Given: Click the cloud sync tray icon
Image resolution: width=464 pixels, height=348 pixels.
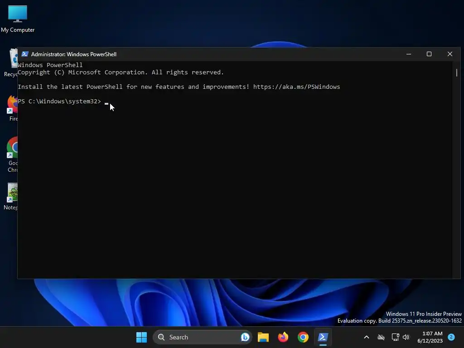Looking at the screenshot, I should (x=381, y=337).
